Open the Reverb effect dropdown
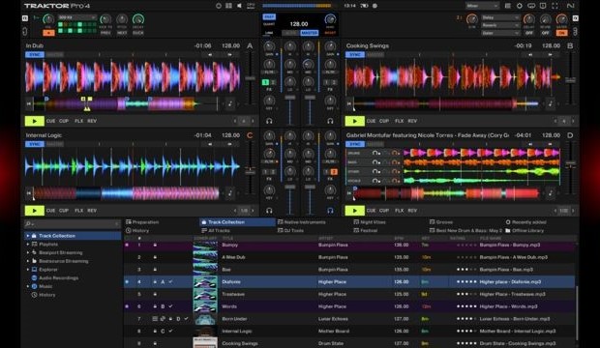The image size is (600, 348). [500, 25]
